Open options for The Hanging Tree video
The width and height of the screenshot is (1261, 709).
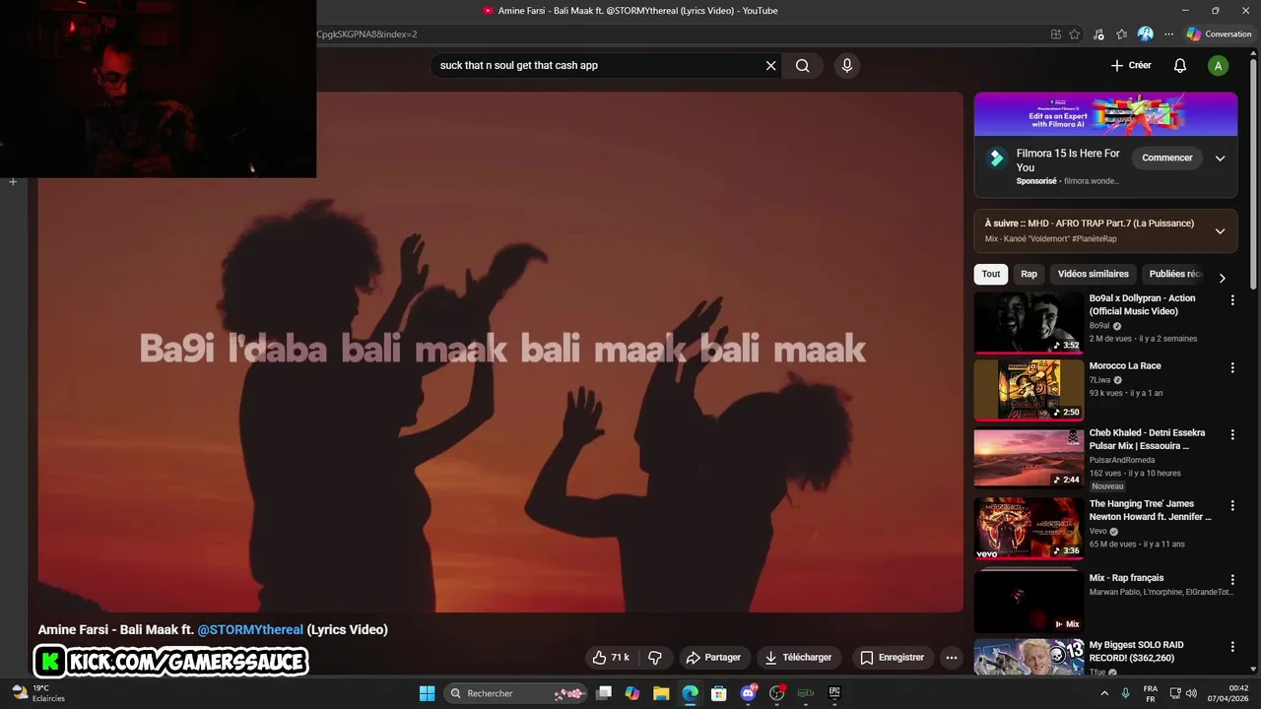pos(1232,506)
